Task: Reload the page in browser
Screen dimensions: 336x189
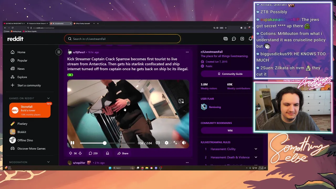Action: [x=12, y=28]
